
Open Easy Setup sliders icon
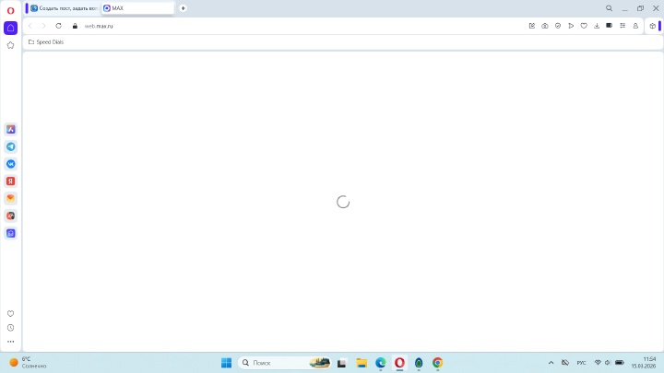[622, 26]
